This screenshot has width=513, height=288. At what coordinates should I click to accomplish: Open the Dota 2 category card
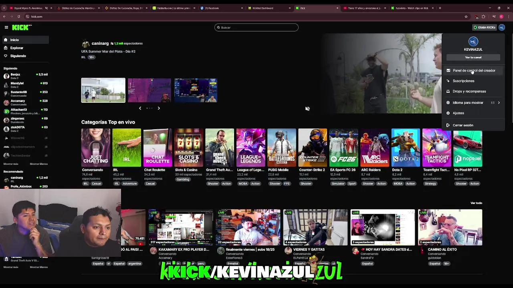[406, 147]
